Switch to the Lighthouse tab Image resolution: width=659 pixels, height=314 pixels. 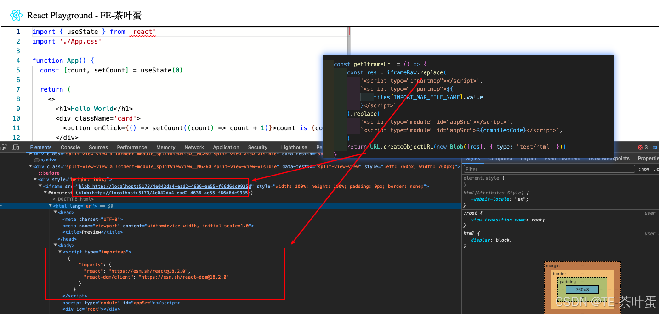coord(294,147)
